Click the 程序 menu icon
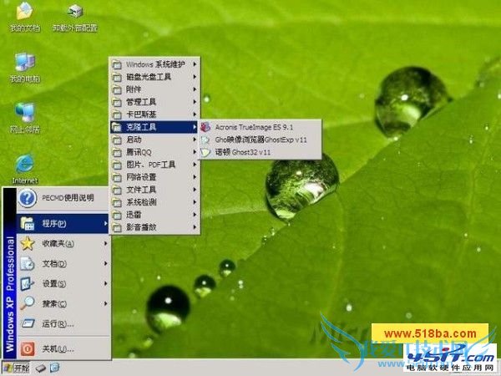The width and height of the screenshot is (501, 376). click(x=28, y=223)
